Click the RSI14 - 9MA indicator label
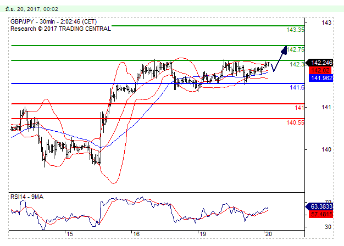The height and width of the screenshot is (246, 344). tap(27, 197)
